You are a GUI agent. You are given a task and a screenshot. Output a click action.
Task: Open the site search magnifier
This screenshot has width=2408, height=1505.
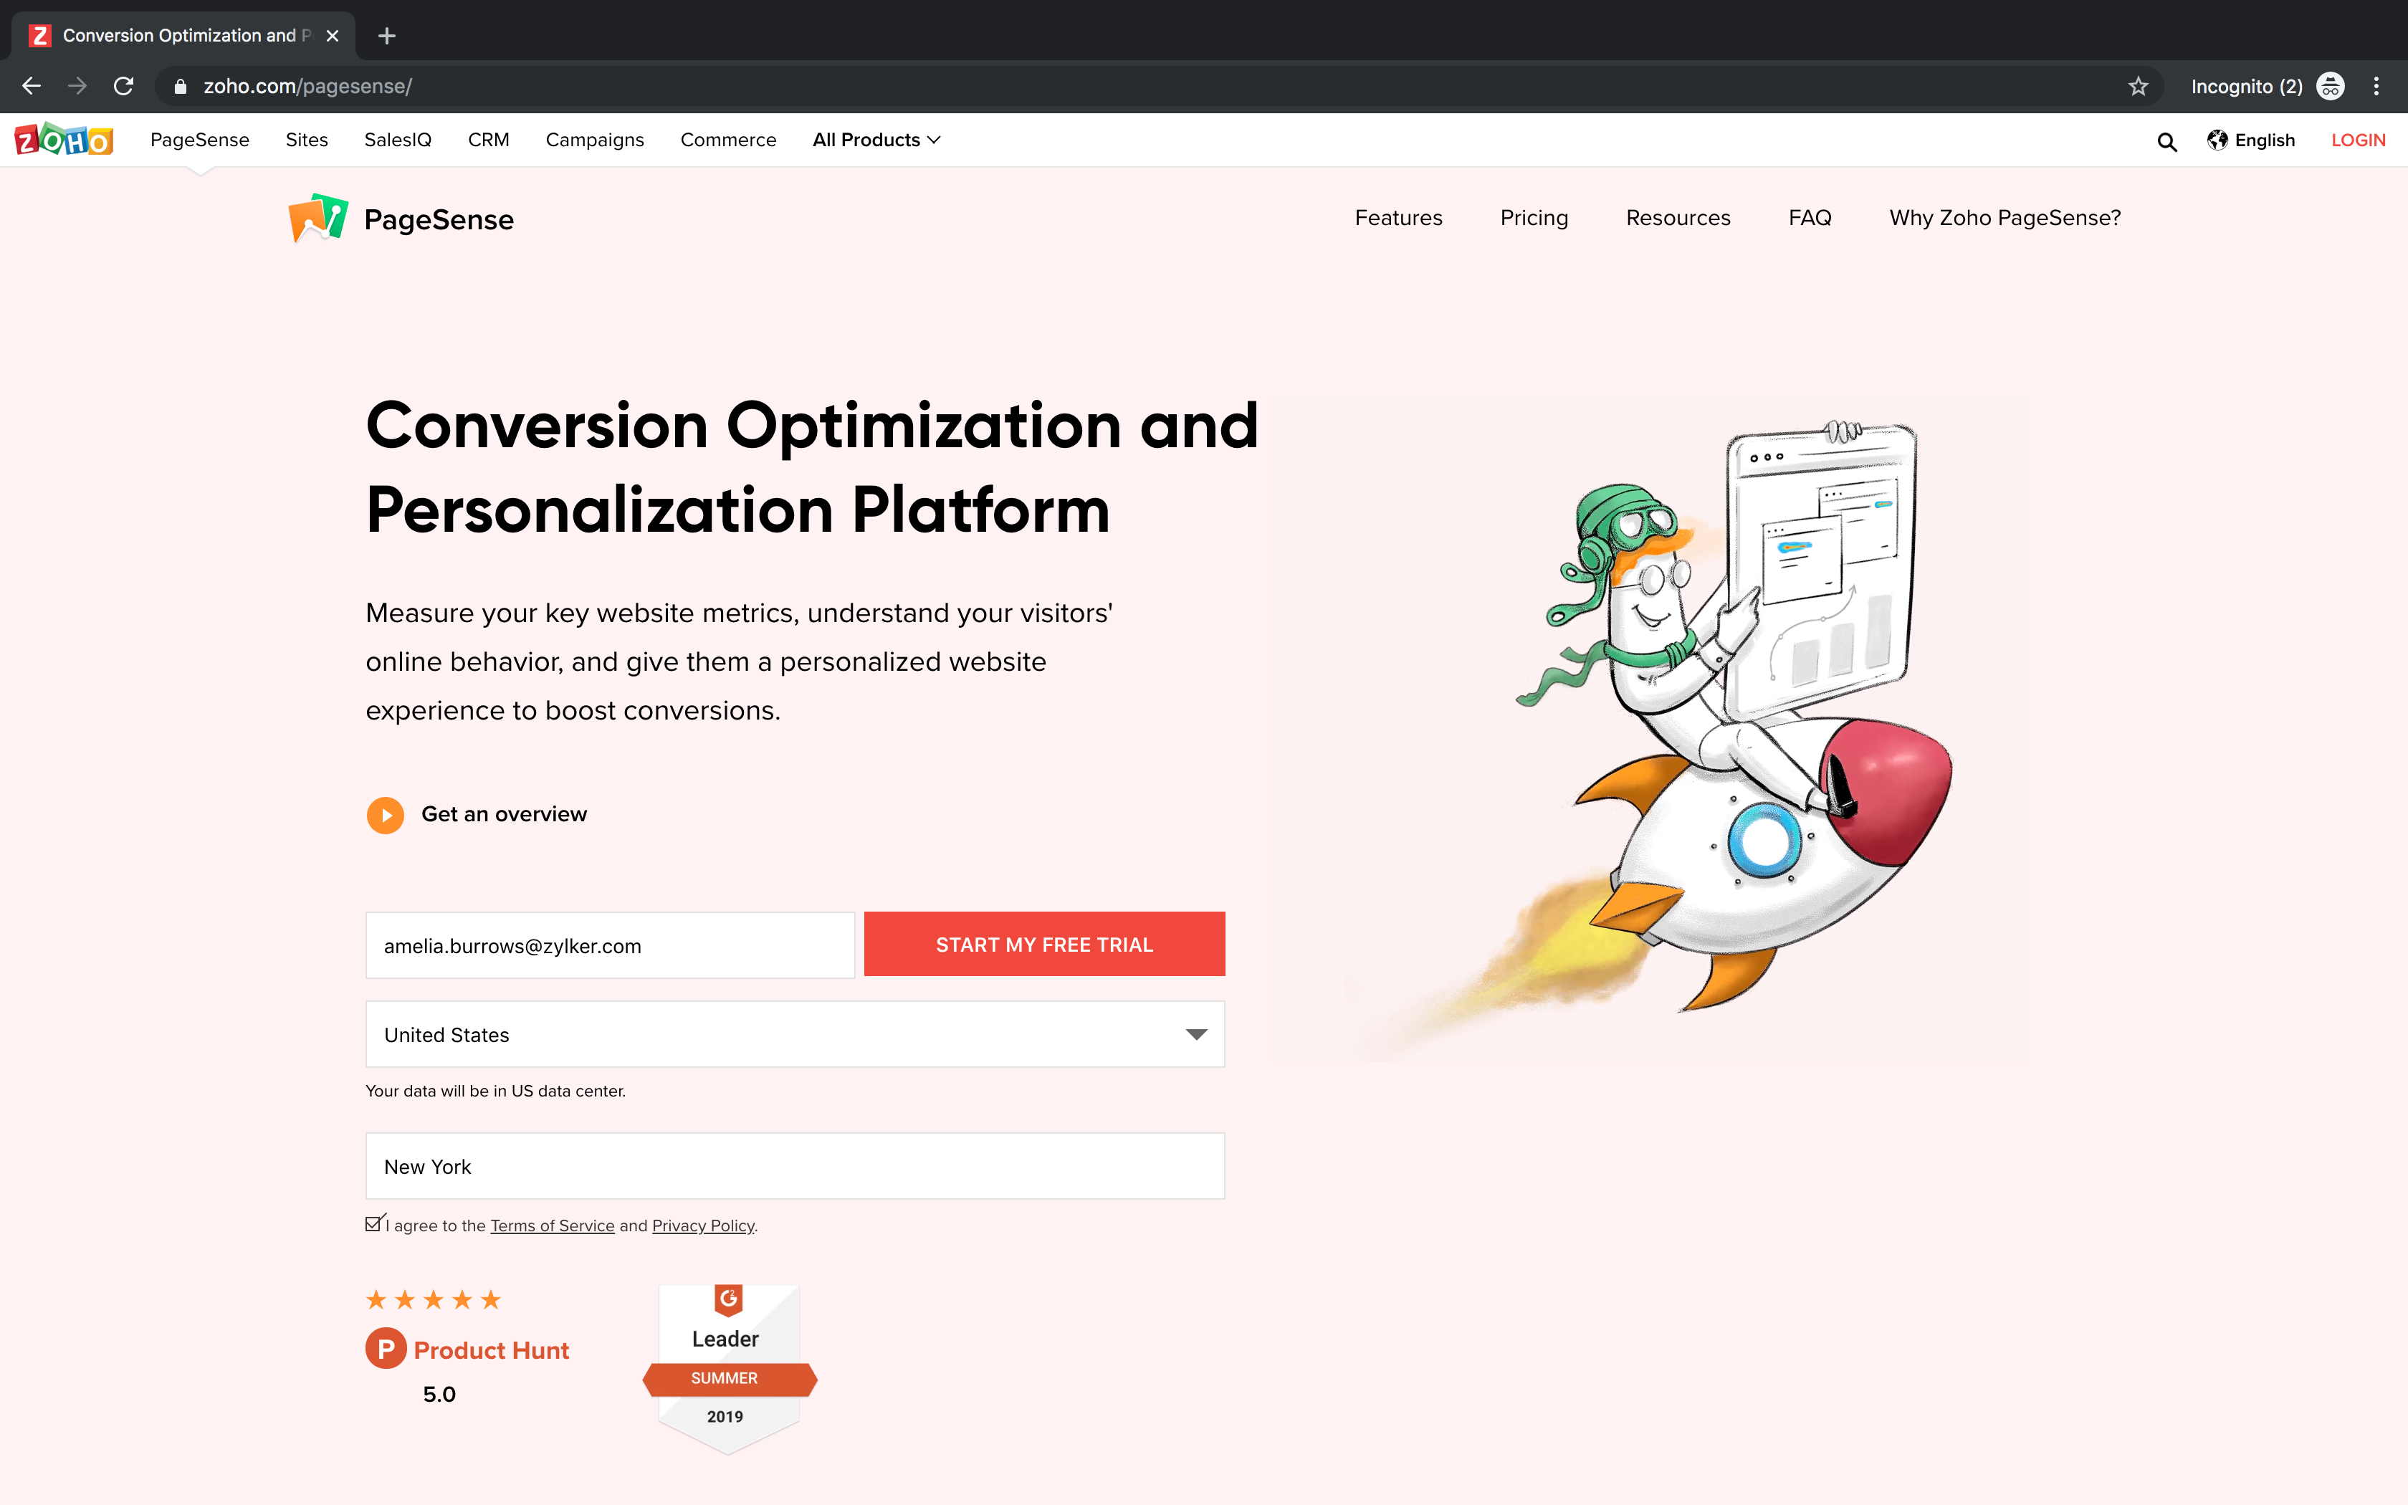[2166, 141]
